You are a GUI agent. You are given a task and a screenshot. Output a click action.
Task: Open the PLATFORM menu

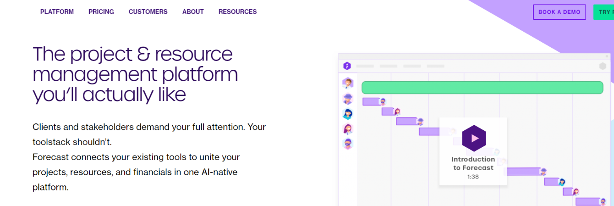tap(57, 12)
